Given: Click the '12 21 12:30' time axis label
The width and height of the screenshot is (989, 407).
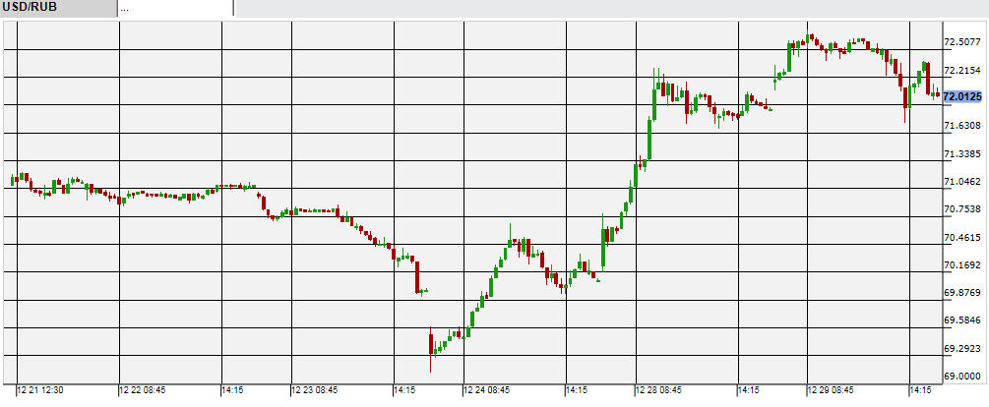Looking at the screenshot, I should click(x=40, y=390).
